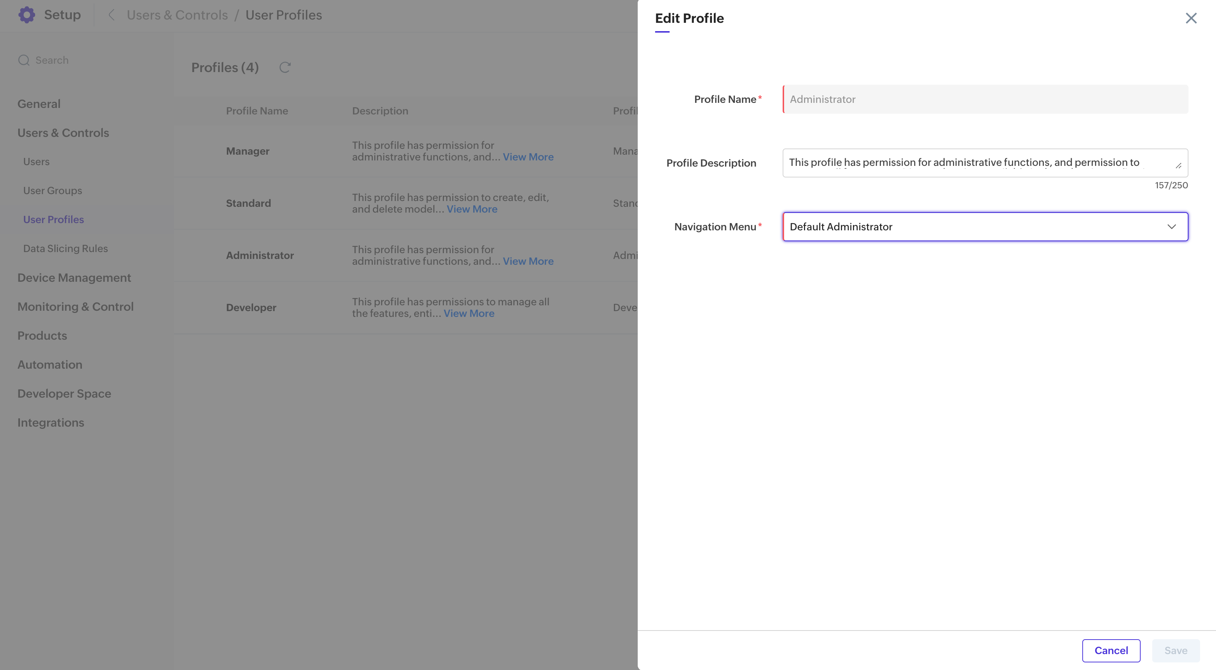Viewport: 1216px width, 670px height.
Task: Refresh the Profiles list
Action: (x=285, y=67)
